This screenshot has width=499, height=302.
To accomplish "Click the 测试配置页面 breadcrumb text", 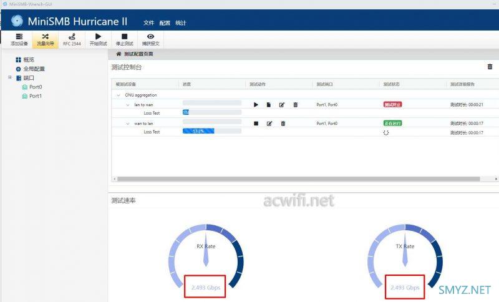I will pyautogui.click(x=138, y=54).
